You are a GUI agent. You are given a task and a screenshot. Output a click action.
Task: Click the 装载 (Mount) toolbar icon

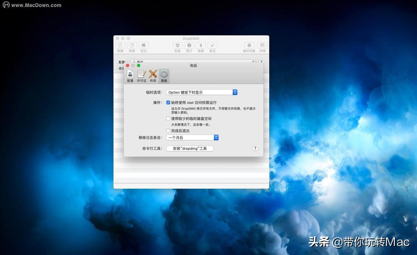tap(200, 46)
